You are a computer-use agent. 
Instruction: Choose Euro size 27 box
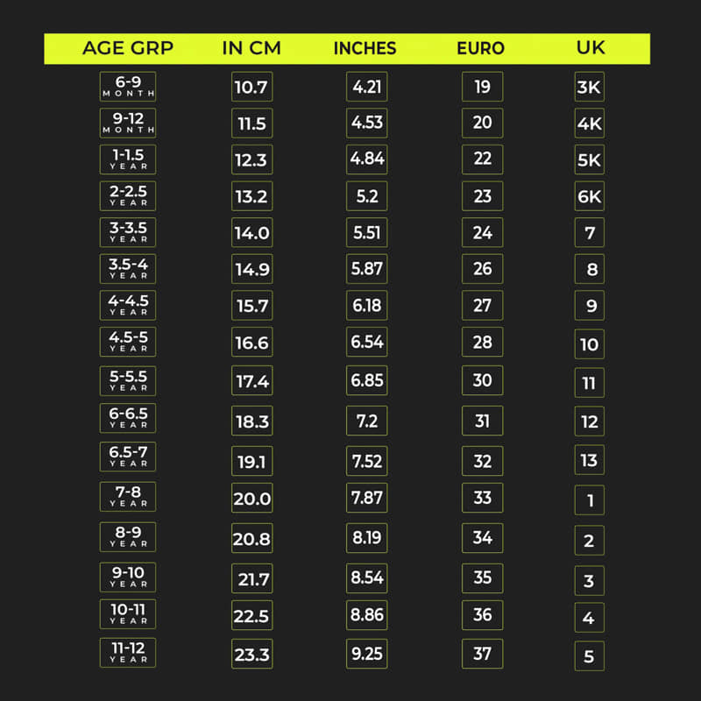coord(482,305)
